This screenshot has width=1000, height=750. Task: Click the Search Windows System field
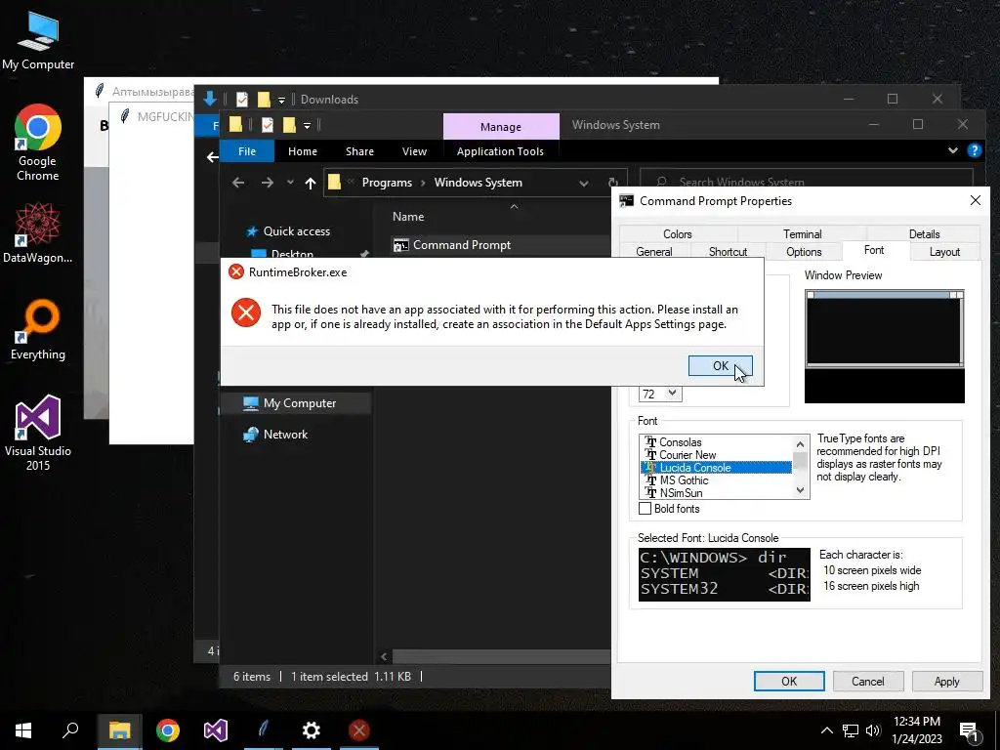point(806,183)
